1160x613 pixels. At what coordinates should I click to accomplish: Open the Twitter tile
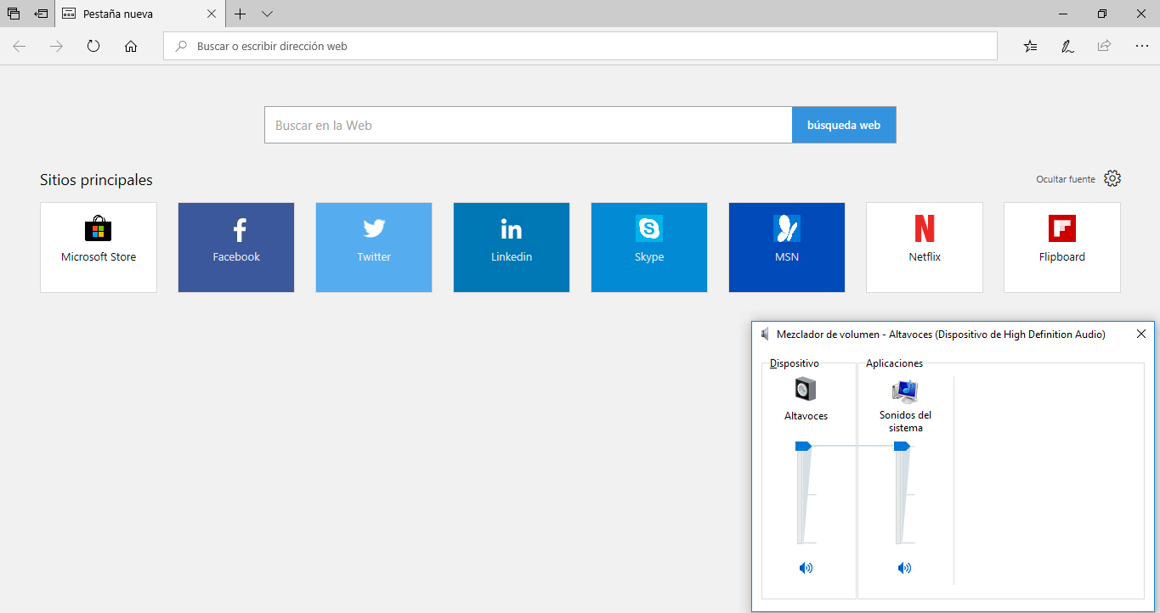[374, 247]
